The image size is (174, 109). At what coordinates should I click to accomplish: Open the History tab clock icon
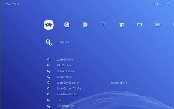85,25
